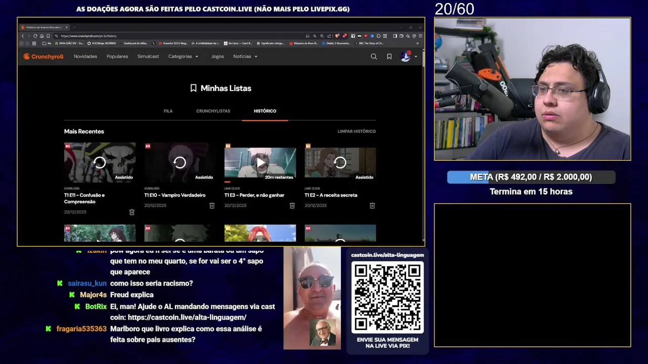The width and height of the screenshot is (648, 364).
Task: Open Jogos in Crunchyroll menu
Action: [x=218, y=57]
